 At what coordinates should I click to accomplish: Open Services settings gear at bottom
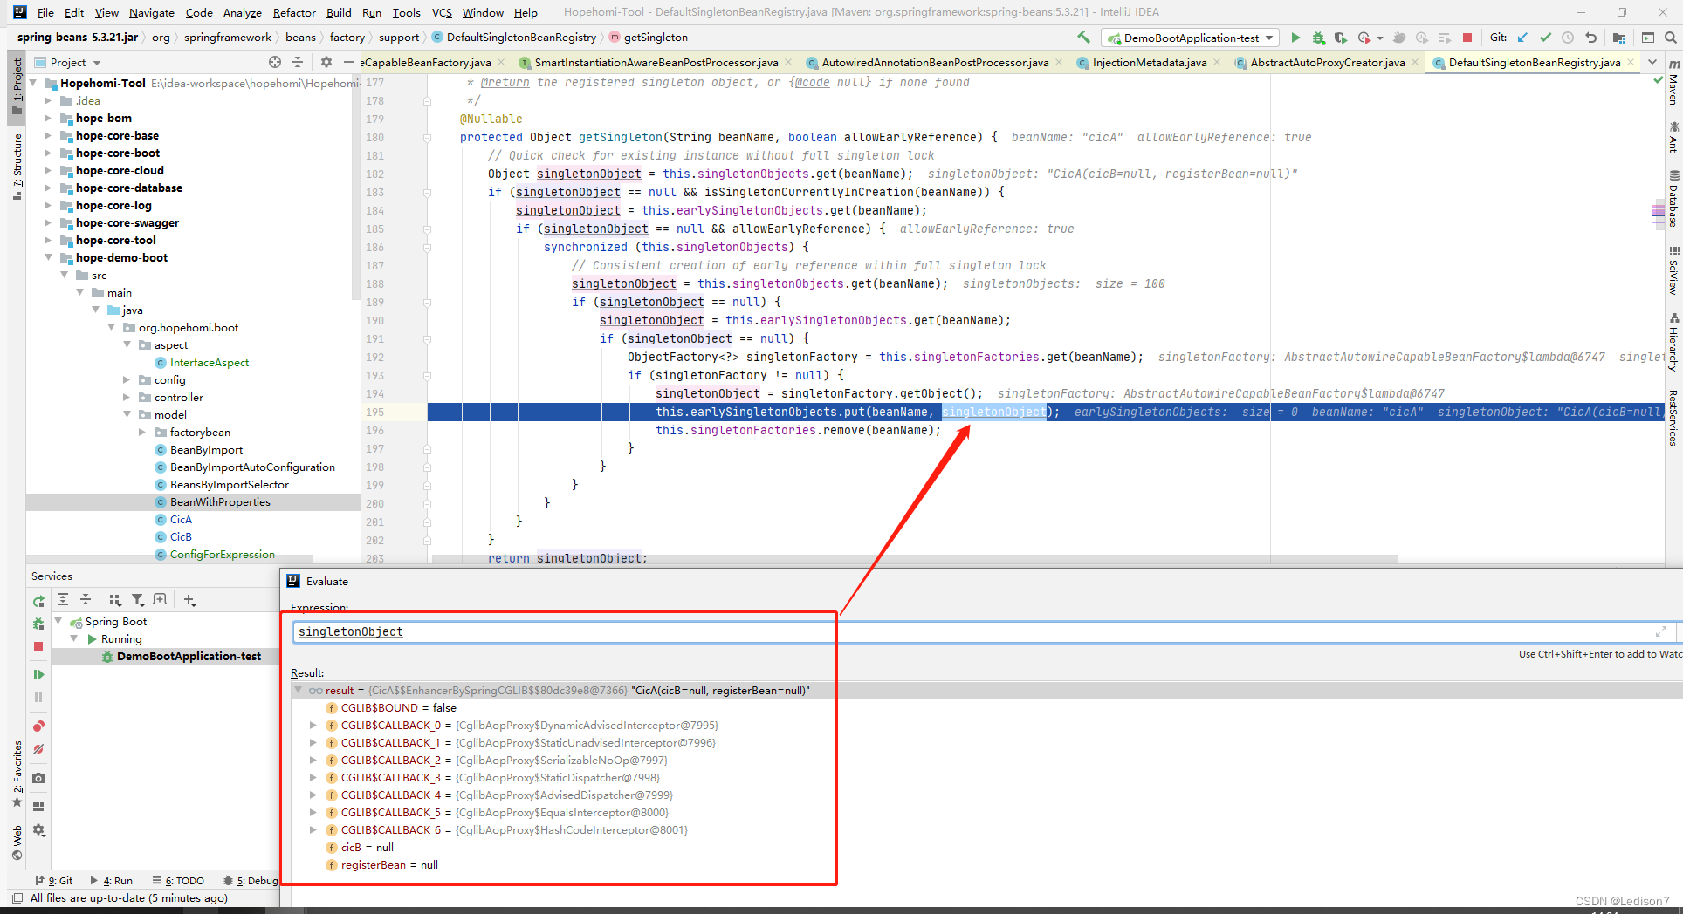point(38,830)
